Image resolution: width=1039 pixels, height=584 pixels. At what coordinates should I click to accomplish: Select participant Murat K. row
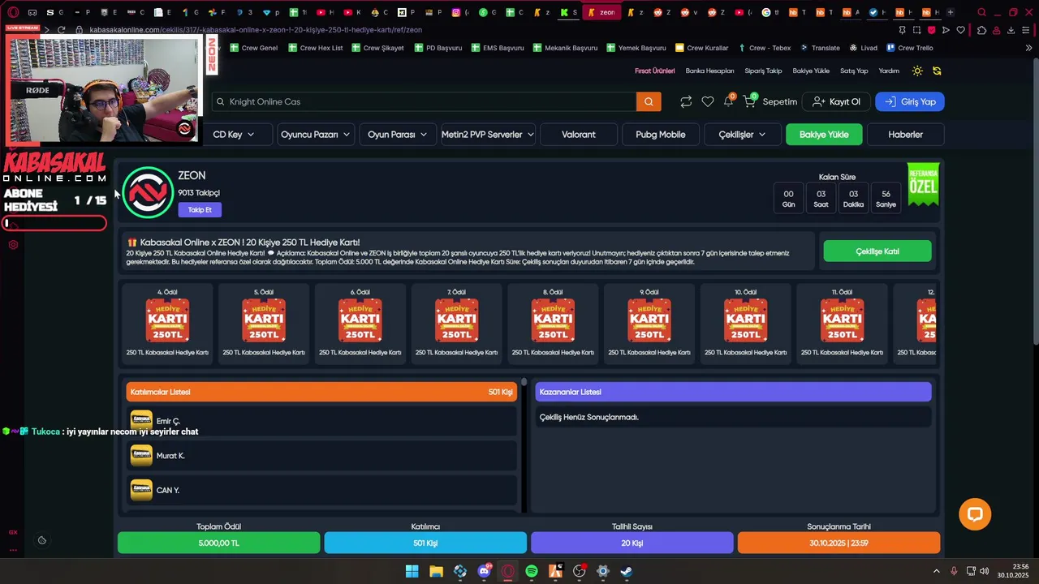click(x=321, y=456)
